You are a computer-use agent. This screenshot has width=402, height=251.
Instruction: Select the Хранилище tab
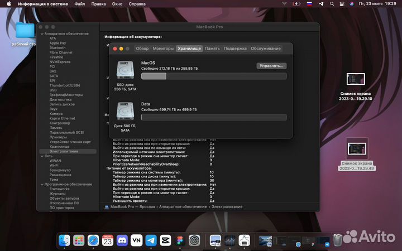(x=189, y=49)
